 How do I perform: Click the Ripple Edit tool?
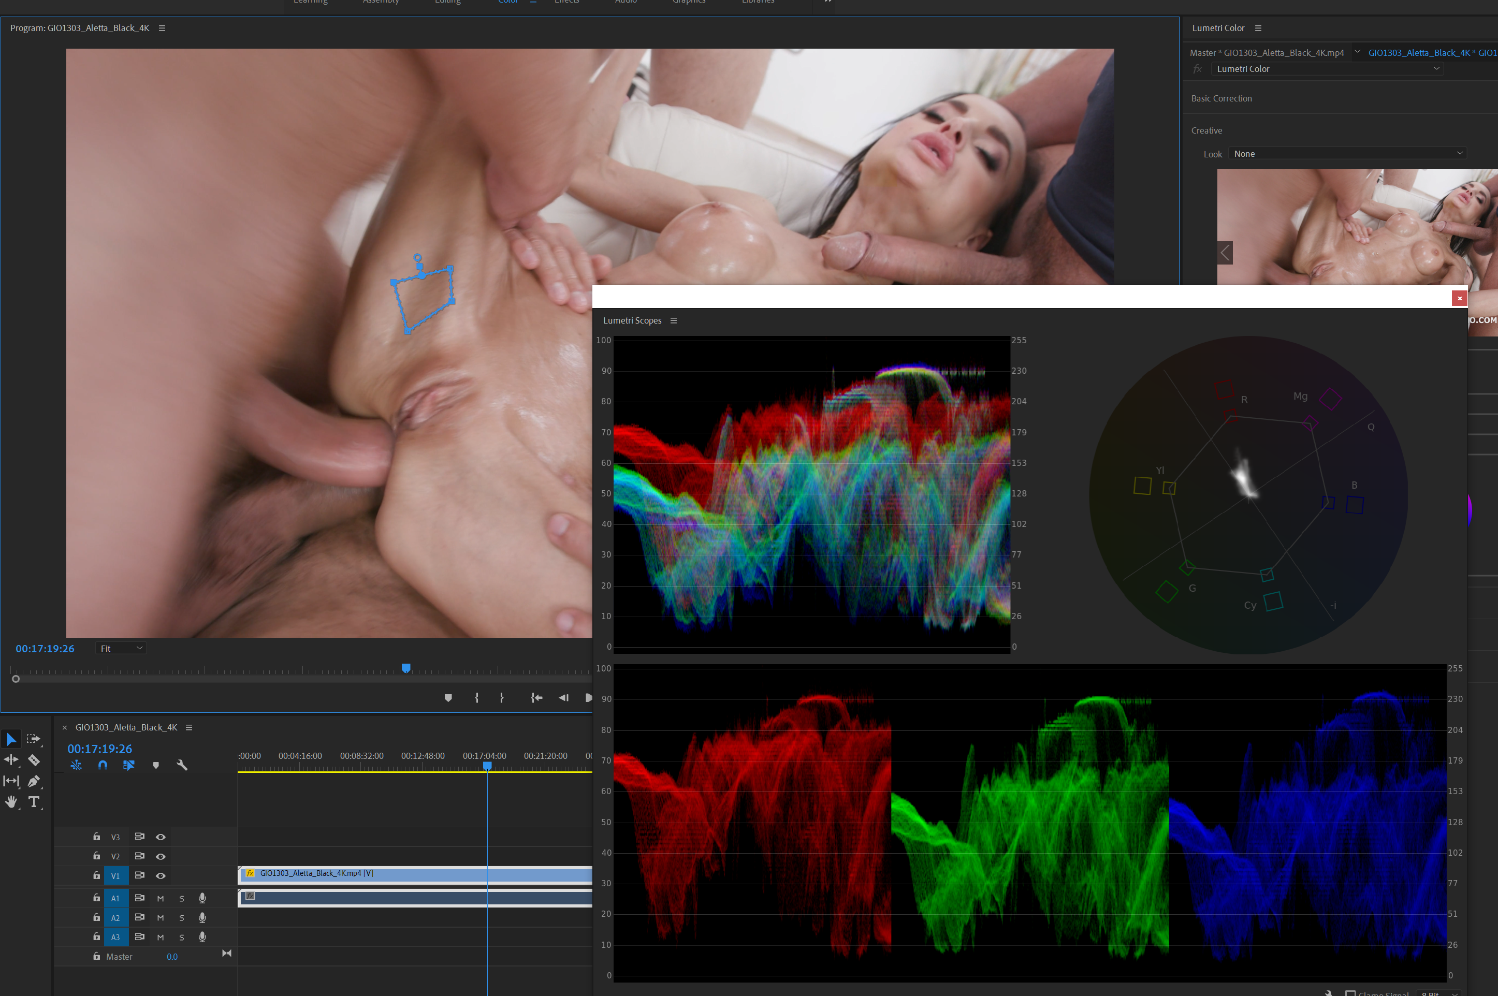click(11, 760)
